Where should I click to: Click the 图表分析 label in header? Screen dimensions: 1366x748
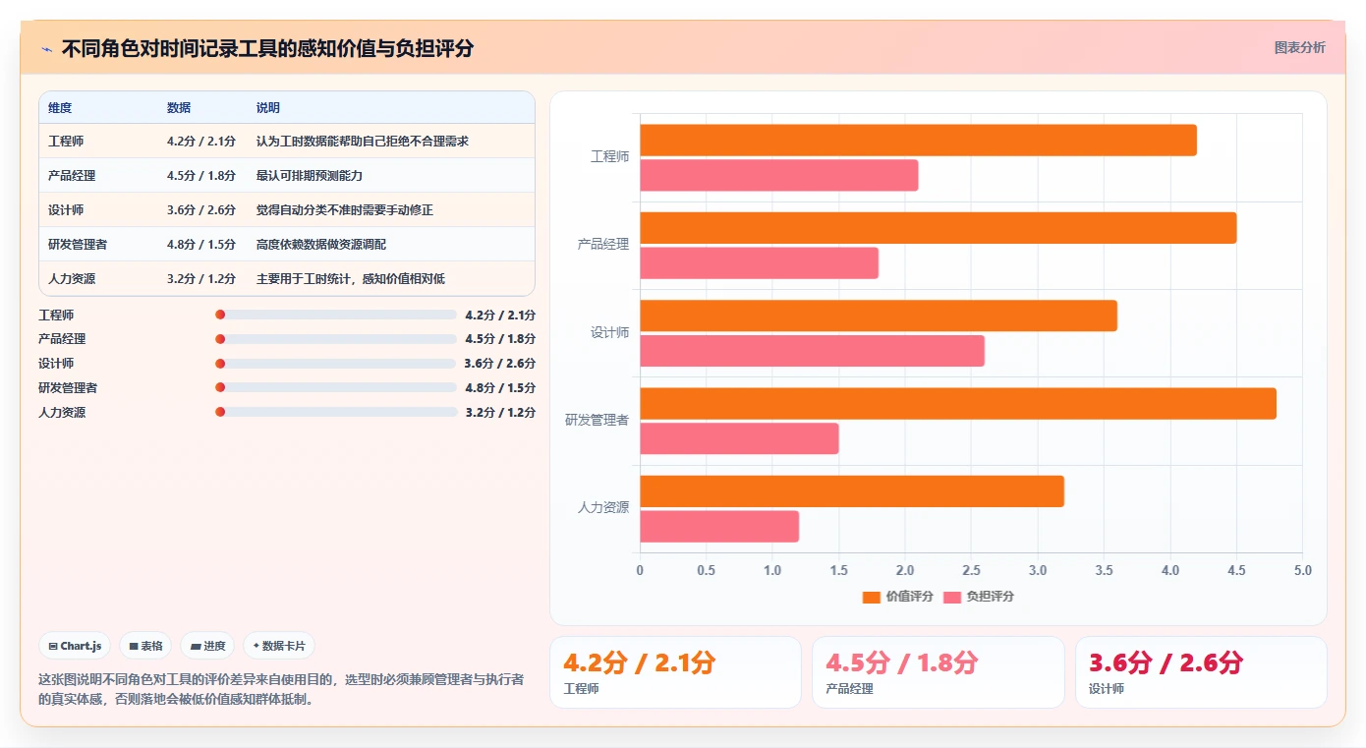(x=1299, y=47)
